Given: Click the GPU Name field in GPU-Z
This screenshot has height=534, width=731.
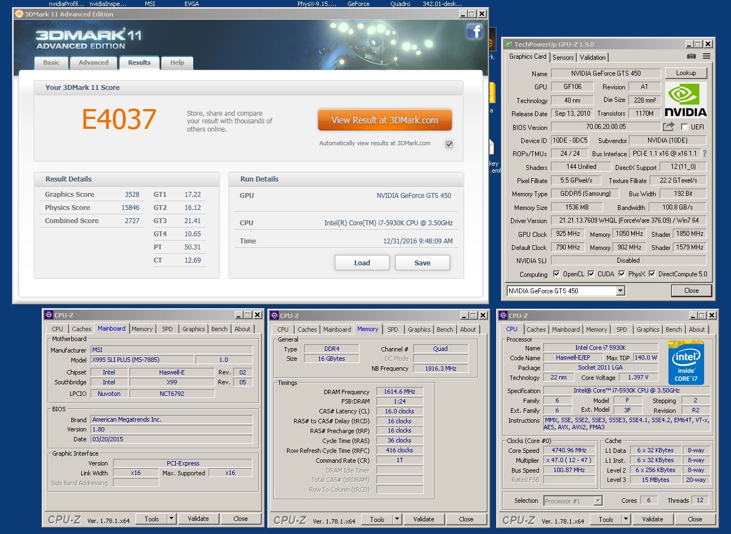Looking at the screenshot, I should click(x=606, y=73).
